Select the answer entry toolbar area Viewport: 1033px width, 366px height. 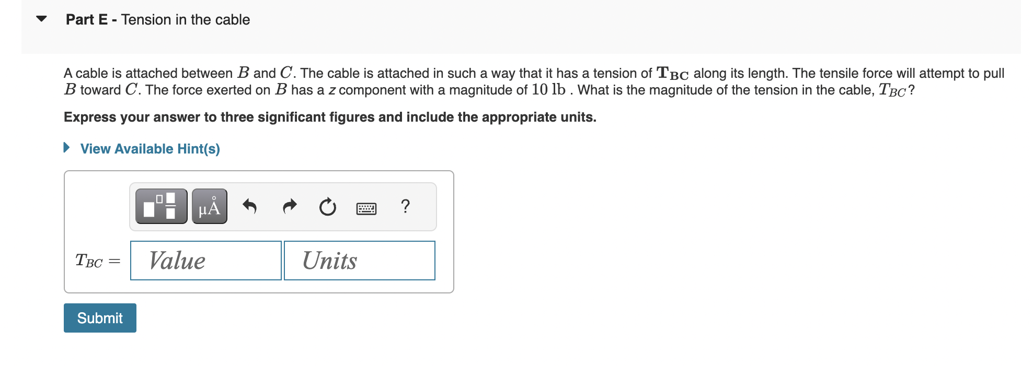pos(282,206)
